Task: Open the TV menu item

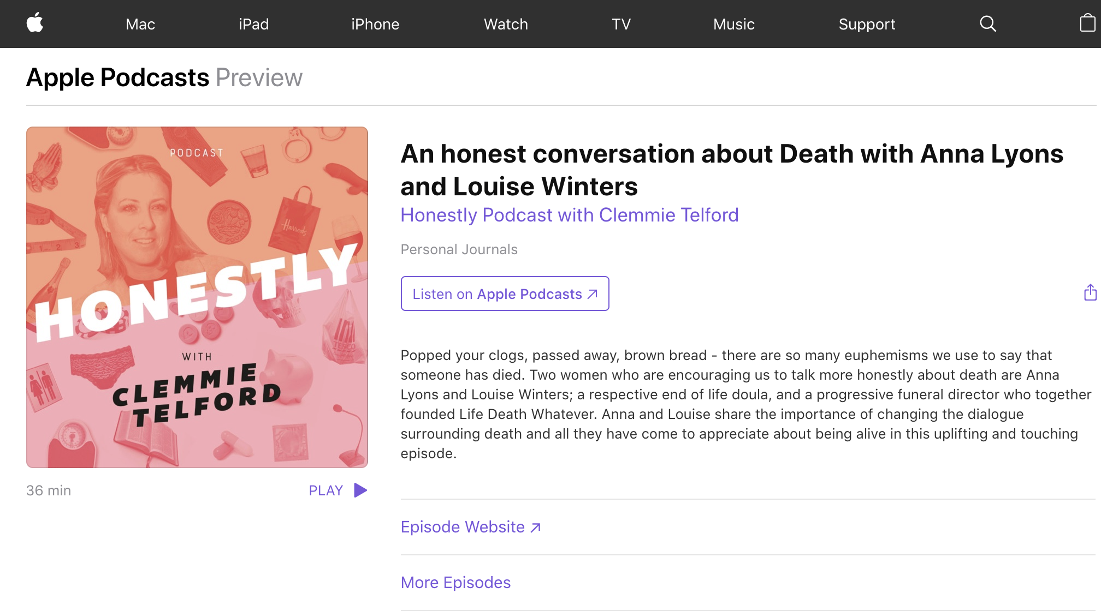Action: (621, 24)
